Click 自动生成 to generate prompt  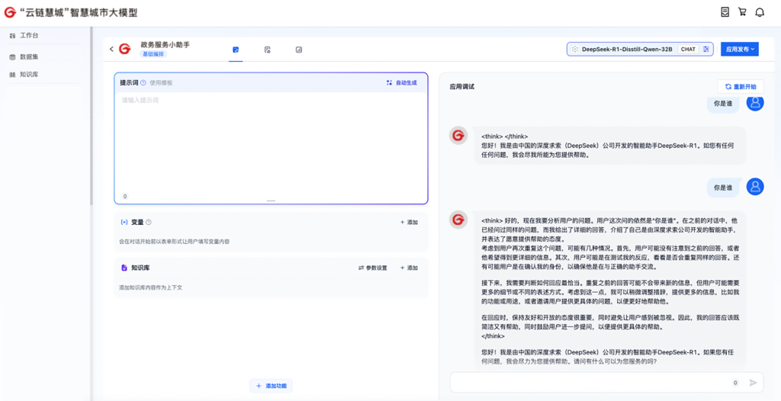tap(401, 82)
